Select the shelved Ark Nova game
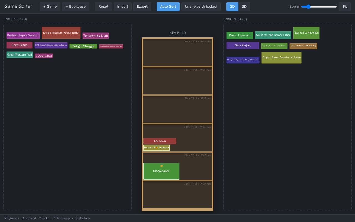Screen dimensions: 355x222 pyautogui.click(x=160, y=141)
